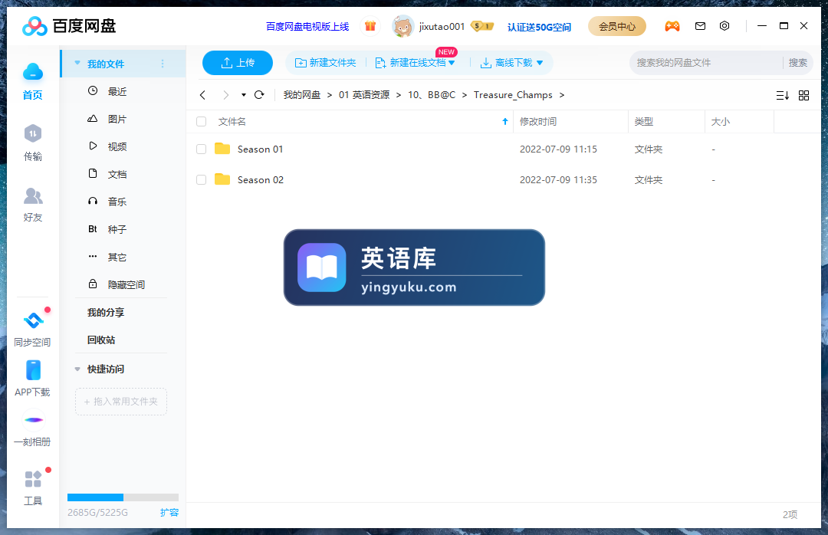Go back to previous folder

click(202, 95)
